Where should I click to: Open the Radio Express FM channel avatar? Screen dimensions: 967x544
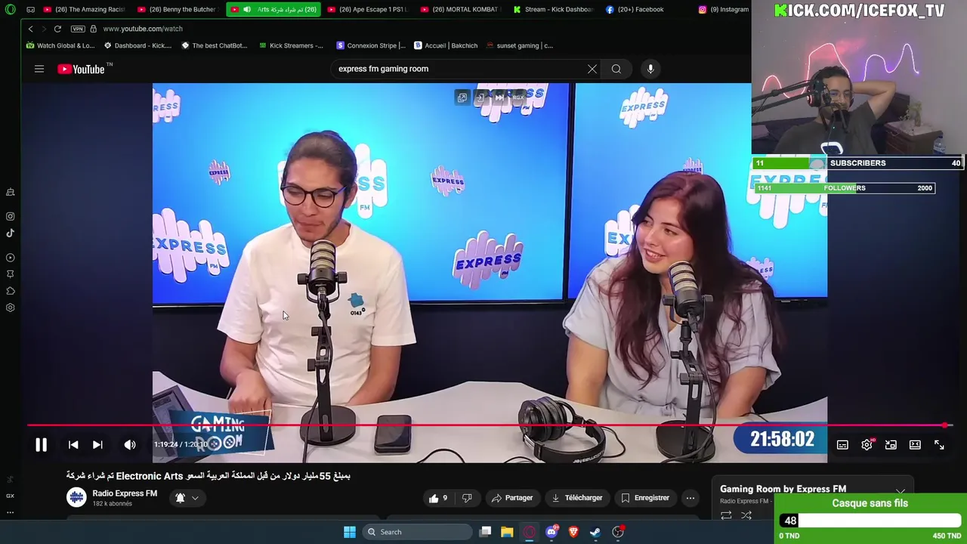click(76, 497)
